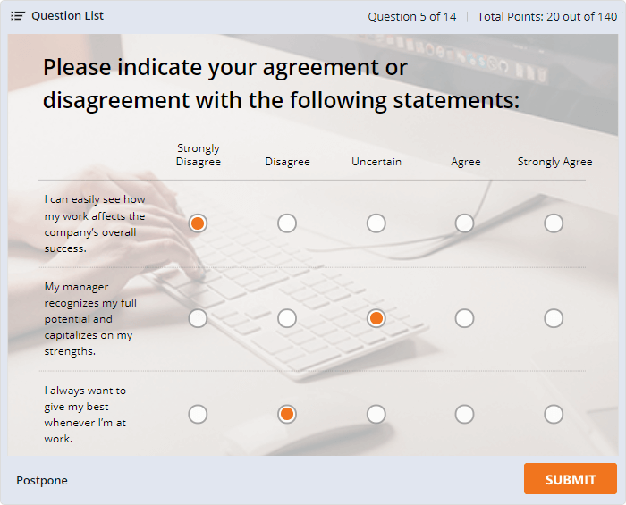Choose Disagree for give my best at work

tap(287, 414)
